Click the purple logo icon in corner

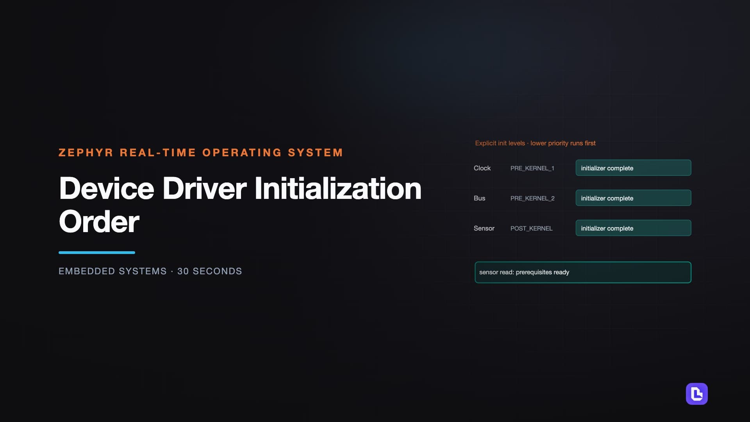tap(697, 394)
